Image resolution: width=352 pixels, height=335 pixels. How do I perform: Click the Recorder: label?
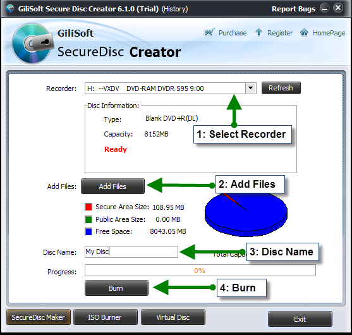point(61,88)
